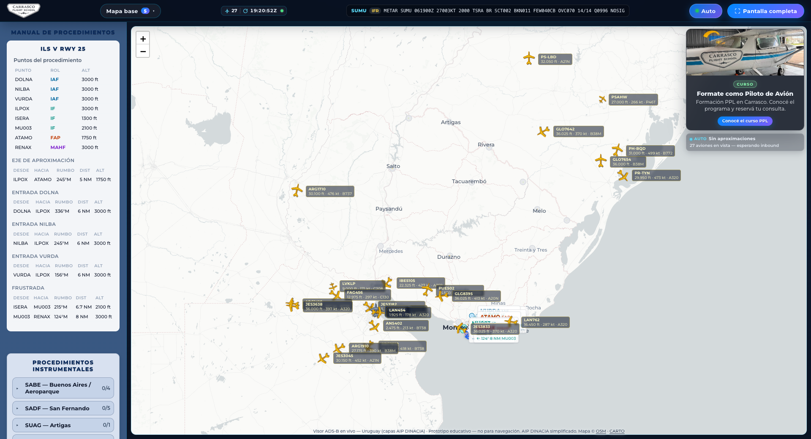Click the JES3045 flight label
The image size is (811, 439).
click(x=357, y=358)
